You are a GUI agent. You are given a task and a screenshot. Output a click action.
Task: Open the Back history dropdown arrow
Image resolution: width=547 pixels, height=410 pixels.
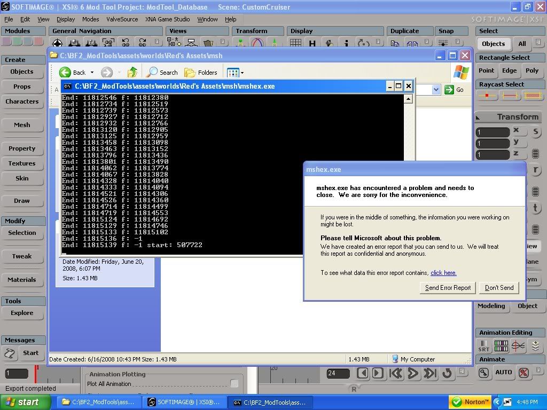pyautogui.click(x=92, y=73)
